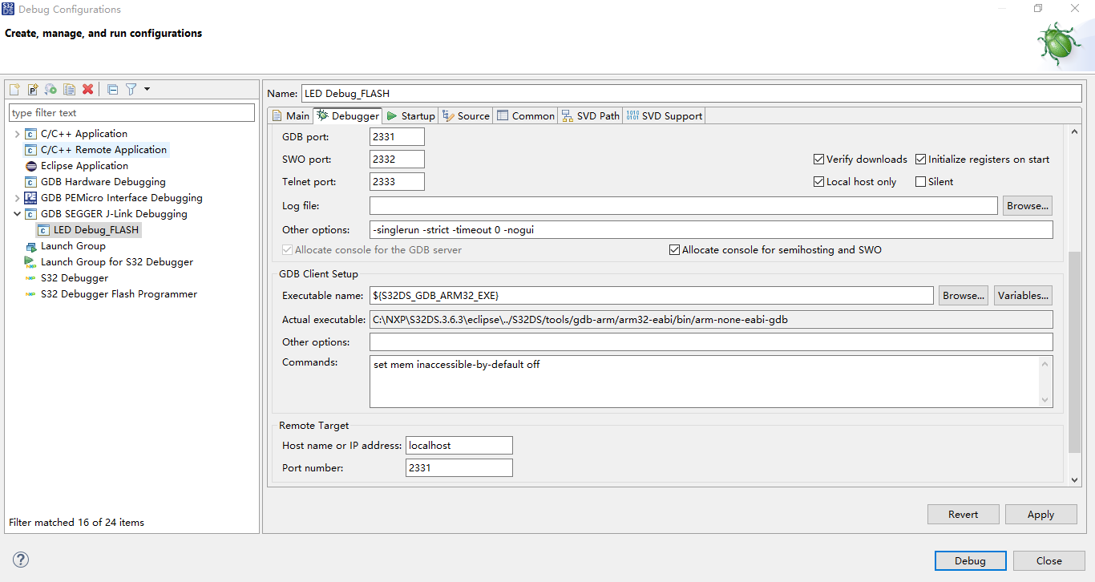Create a new launch configuration
Screen dimensions: 1095x582
click(x=14, y=89)
